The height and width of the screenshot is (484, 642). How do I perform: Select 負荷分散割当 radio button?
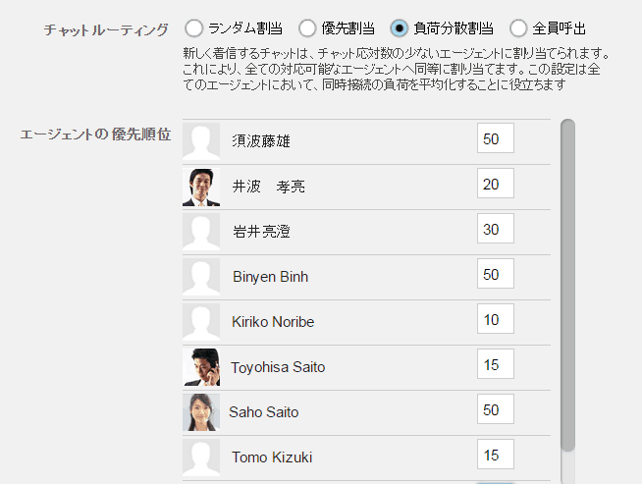point(400,28)
